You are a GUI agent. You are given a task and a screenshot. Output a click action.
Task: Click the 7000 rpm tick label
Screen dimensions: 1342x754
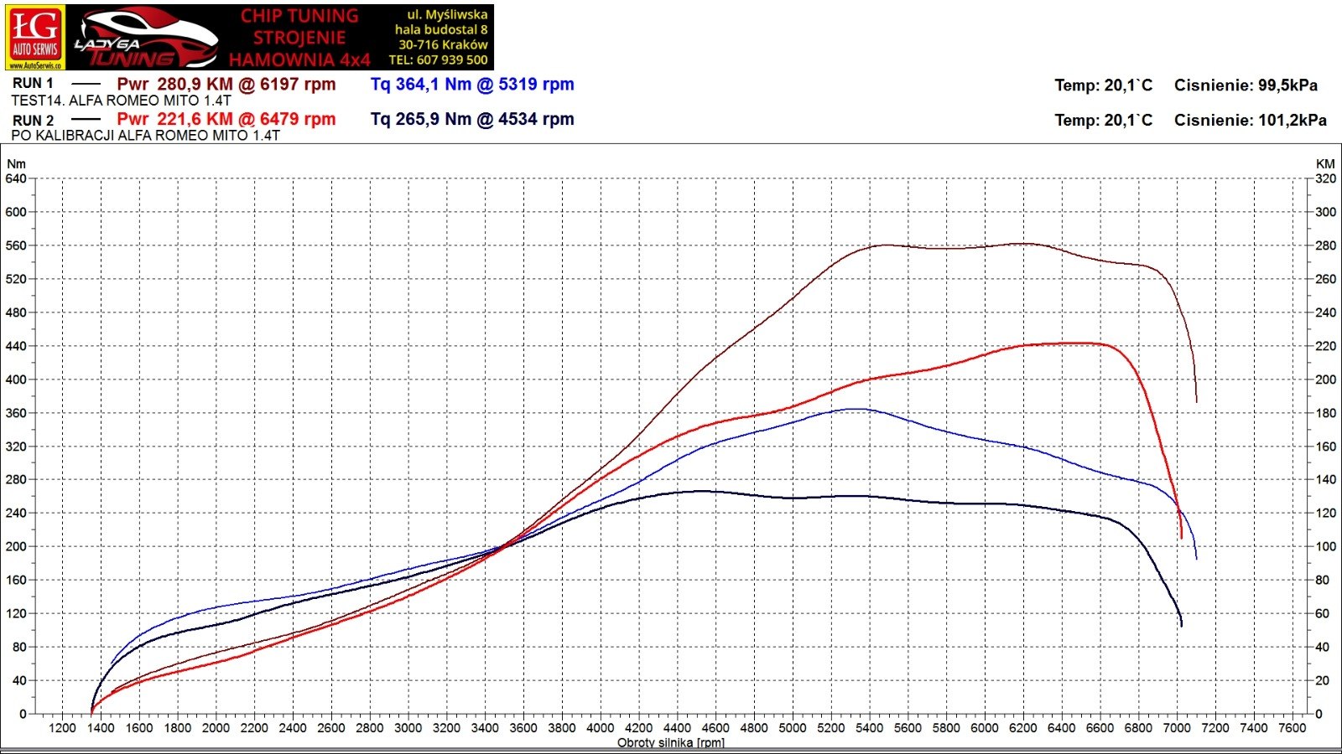pyautogui.click(x=1177, y=728)
